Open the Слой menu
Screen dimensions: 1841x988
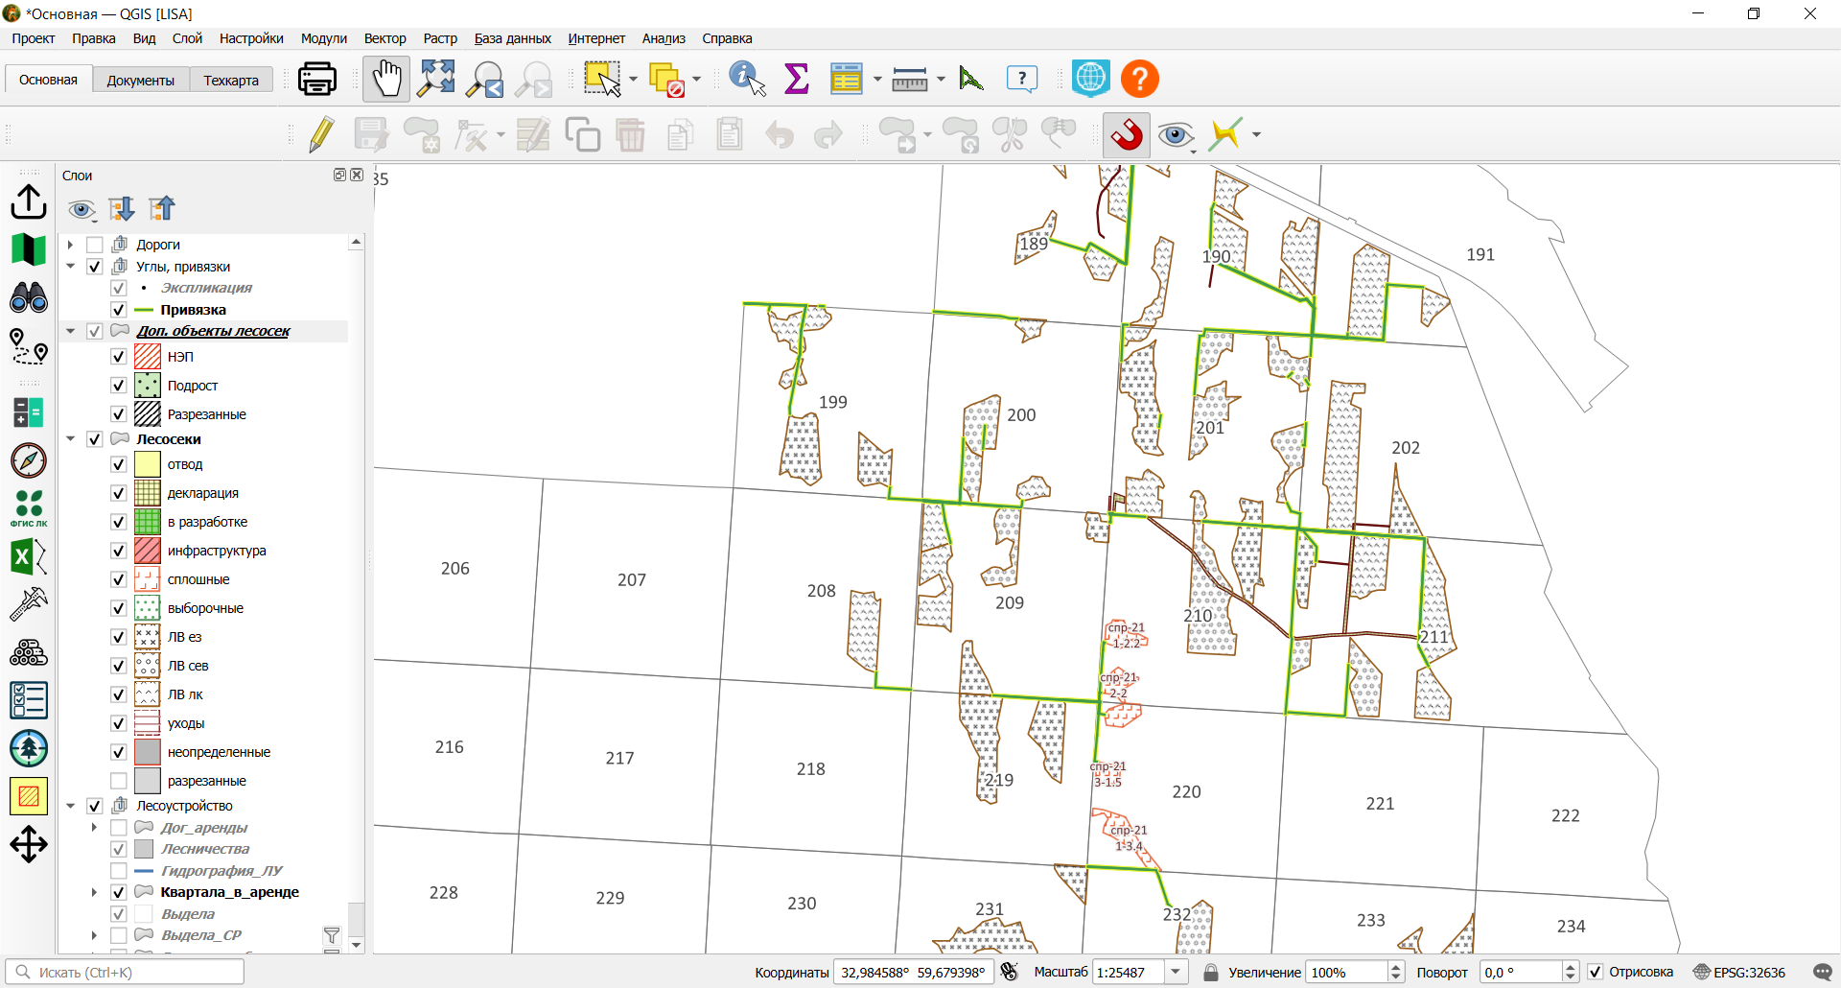pos(187,38)
